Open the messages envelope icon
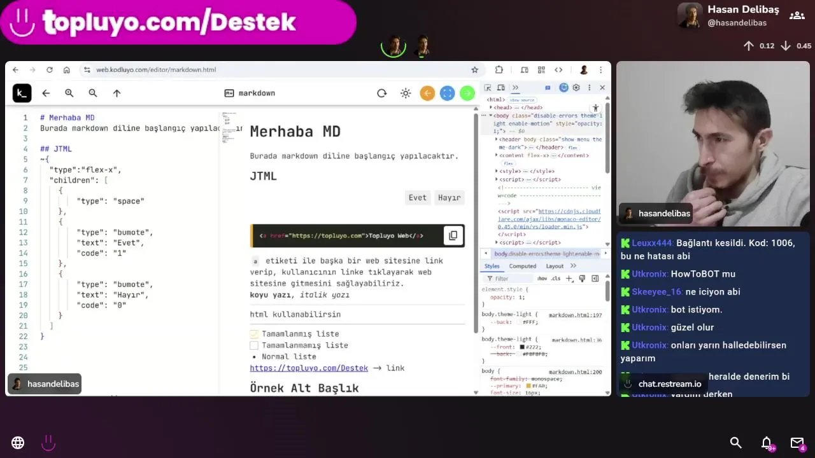The width and height of the screenshot is (815, 458). tap(797, 443)
